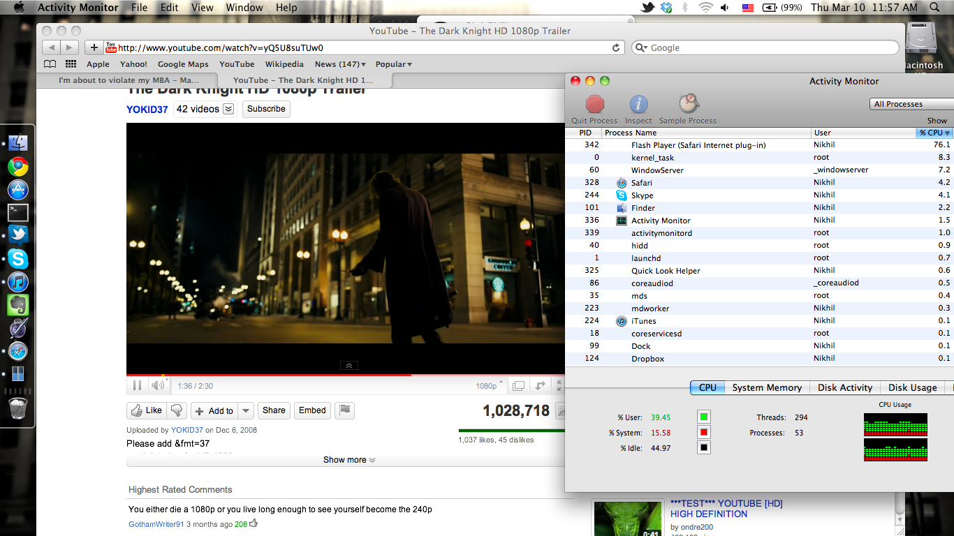954x536 pixels.
Task: Click the Safari address URL field
Action: 363,47
